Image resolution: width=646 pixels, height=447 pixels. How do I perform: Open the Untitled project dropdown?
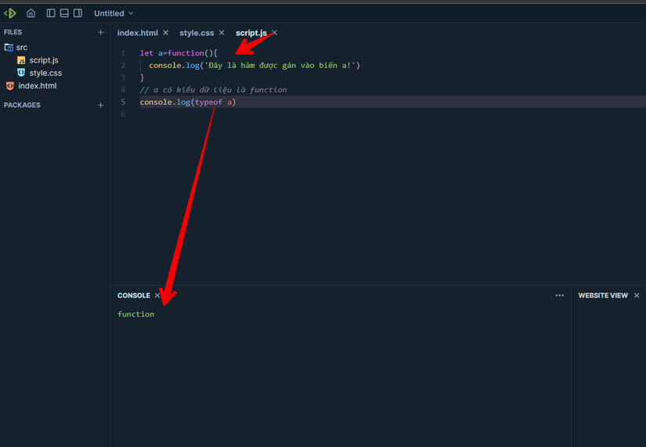[x=114, y=13]
